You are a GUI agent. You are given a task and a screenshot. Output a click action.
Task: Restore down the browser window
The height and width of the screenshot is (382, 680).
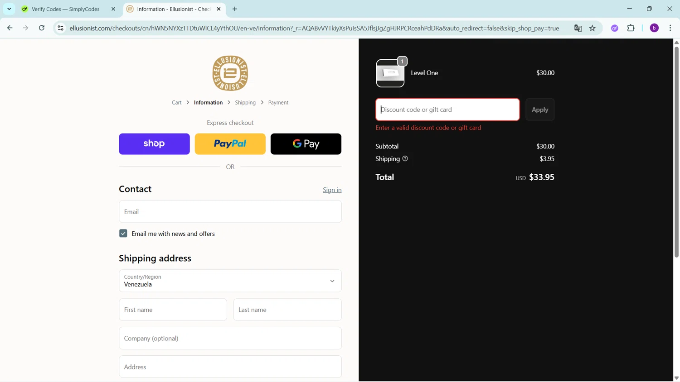(650, 9)
